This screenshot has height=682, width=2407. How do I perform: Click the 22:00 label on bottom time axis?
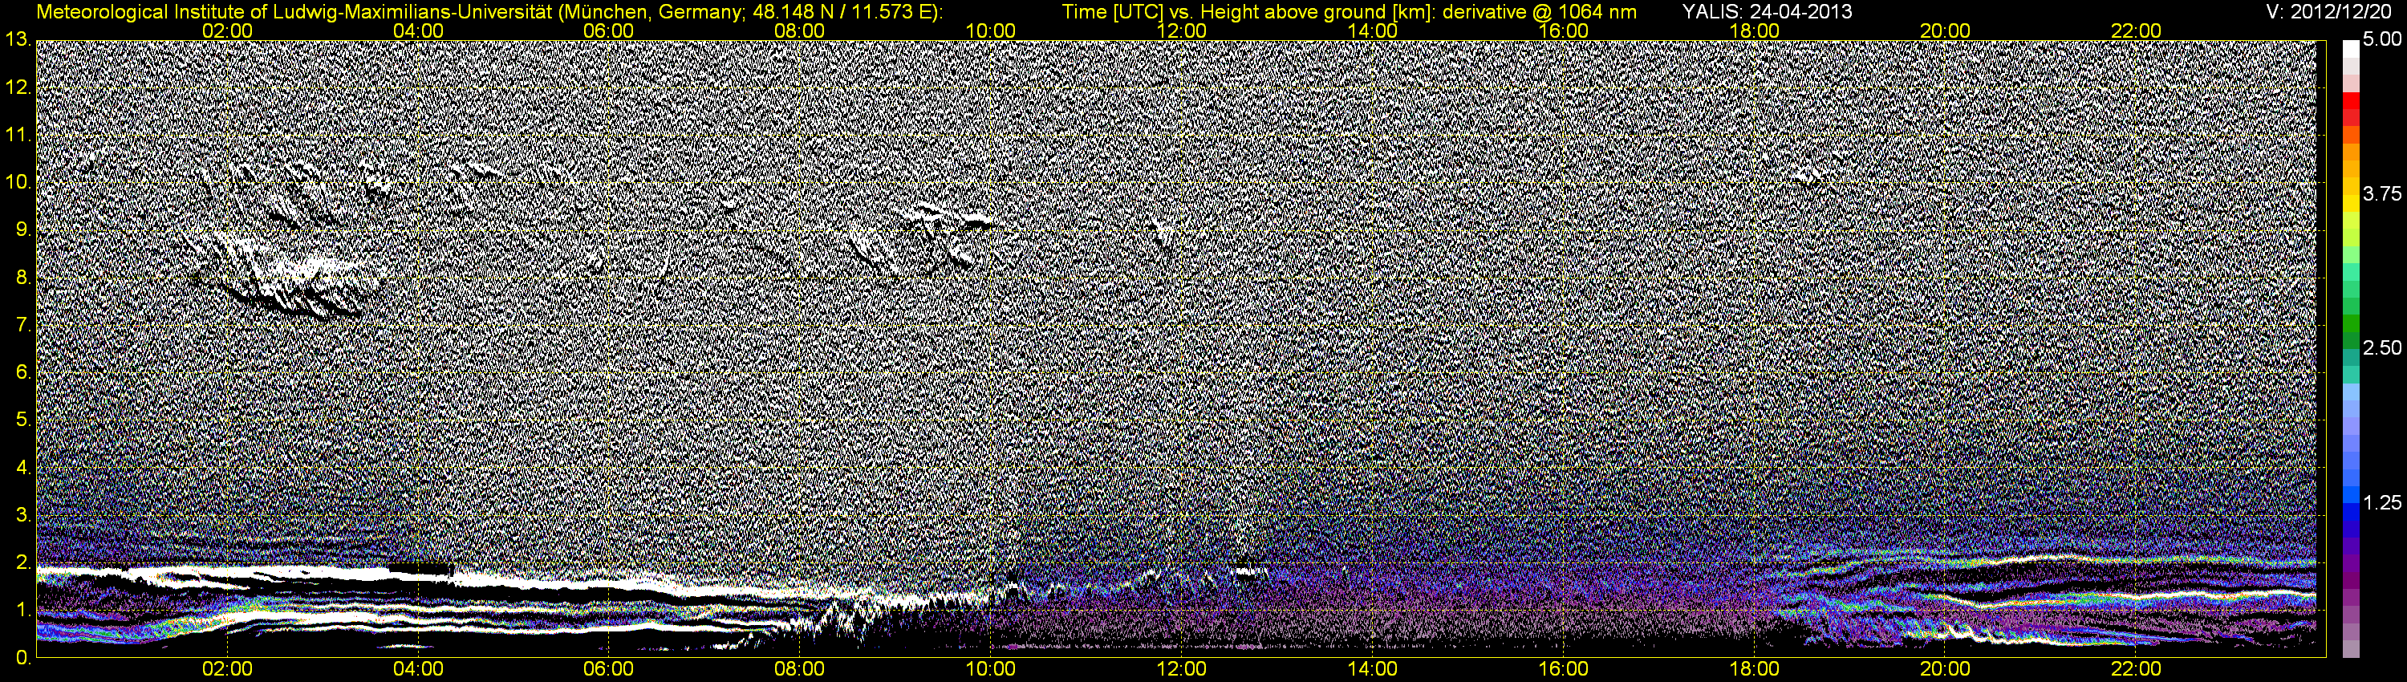pyautogui.click(x=2136, y=669)
